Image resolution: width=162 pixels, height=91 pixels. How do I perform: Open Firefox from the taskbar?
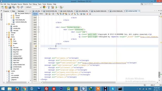click(x=17, y=89)
